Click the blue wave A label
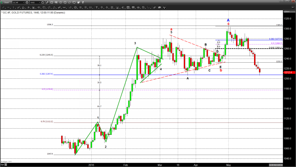 point(228,20)
